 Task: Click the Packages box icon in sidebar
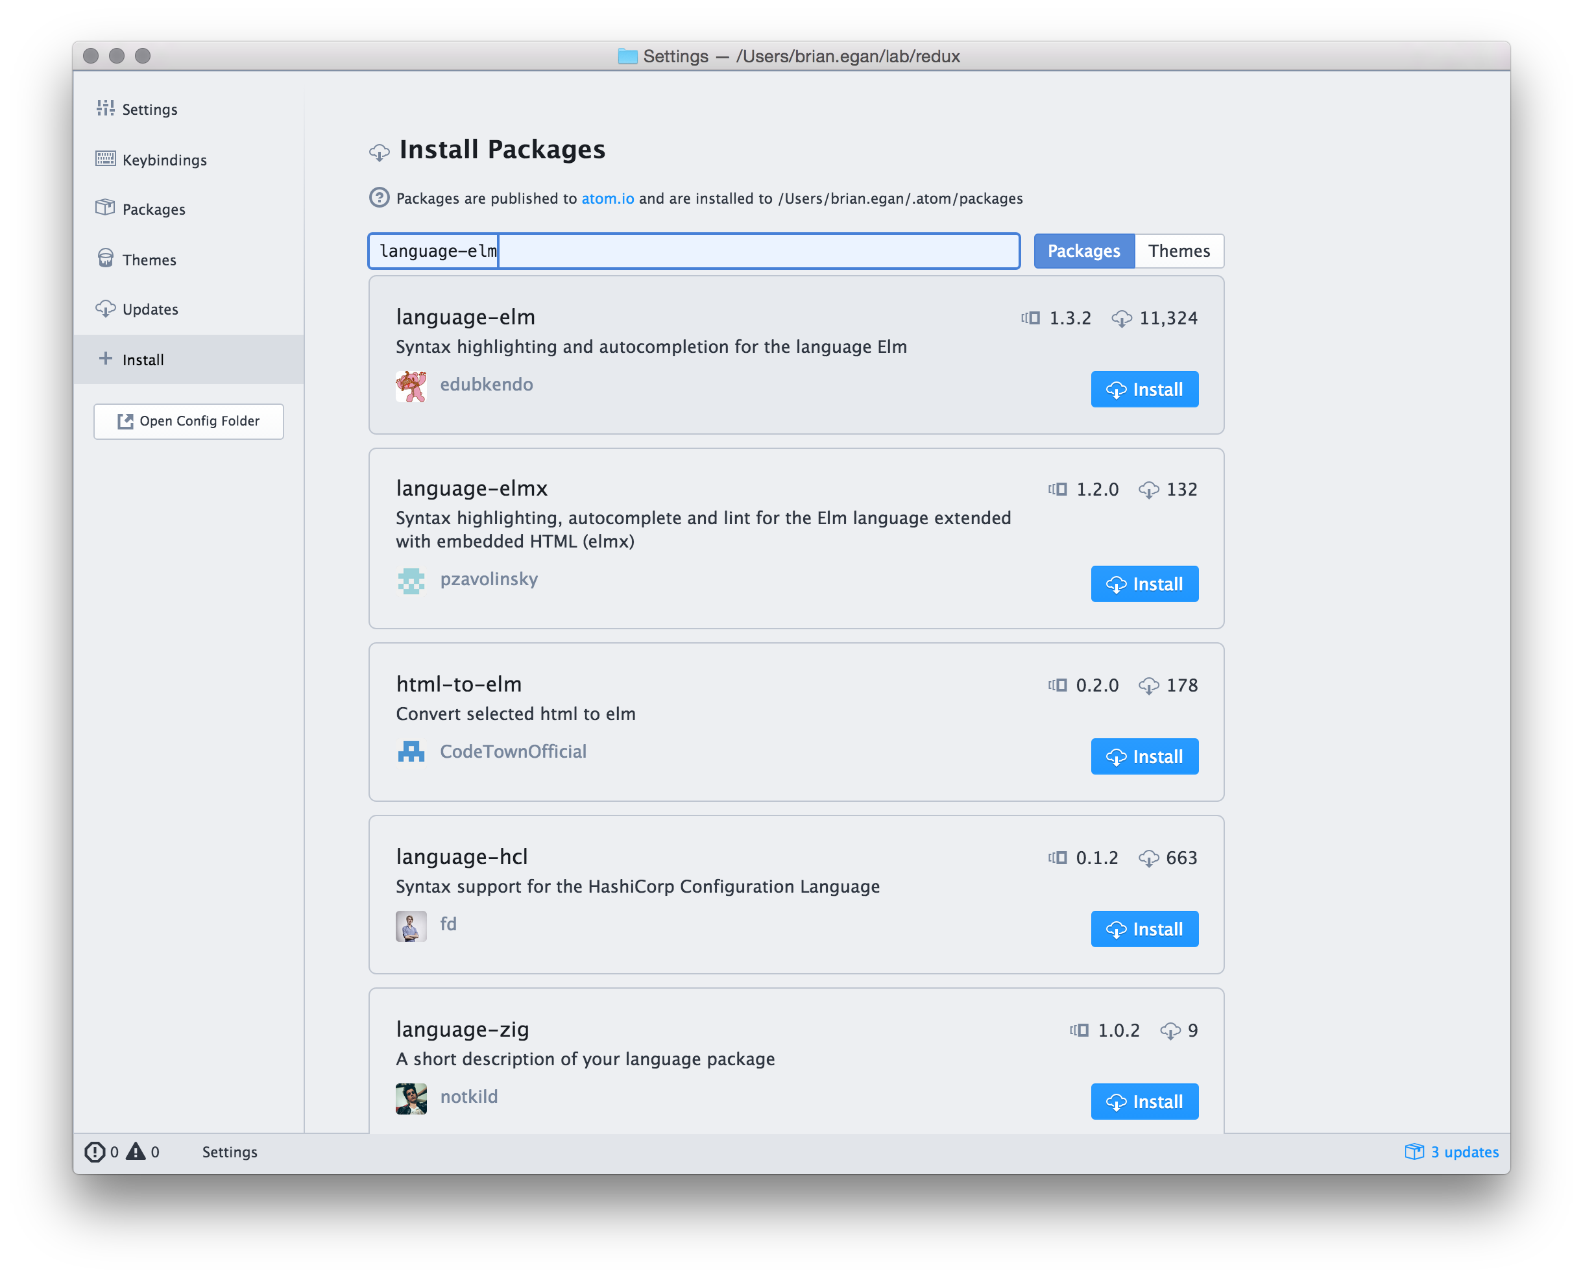(x=105, y=208)
